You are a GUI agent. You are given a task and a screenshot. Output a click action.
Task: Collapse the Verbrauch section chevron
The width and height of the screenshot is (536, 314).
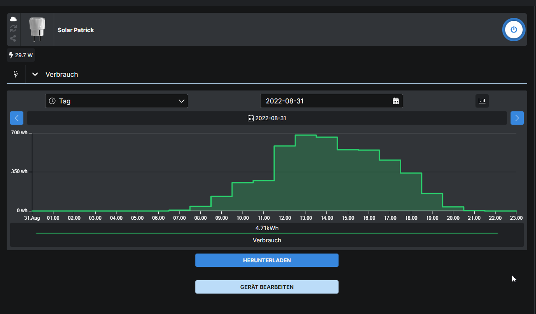[x=35, y=74]
